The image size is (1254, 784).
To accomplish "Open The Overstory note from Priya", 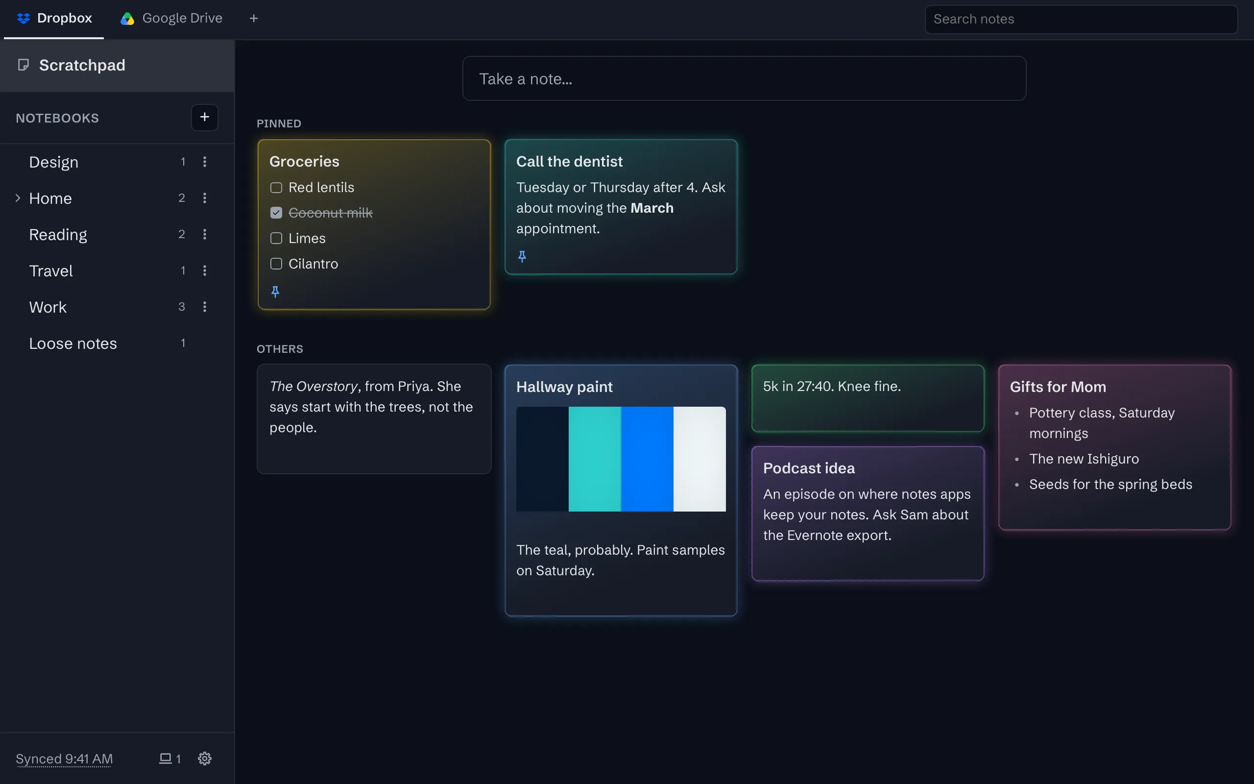I will [374, 418].
